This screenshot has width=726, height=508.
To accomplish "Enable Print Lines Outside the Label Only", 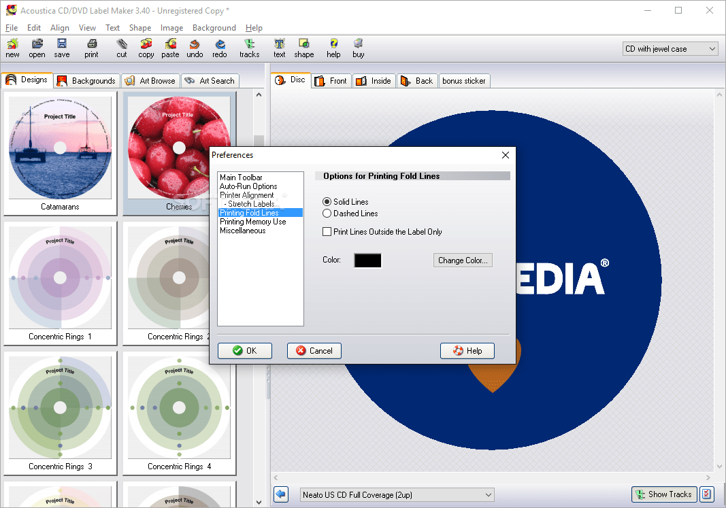I will (x=327, y=231).
